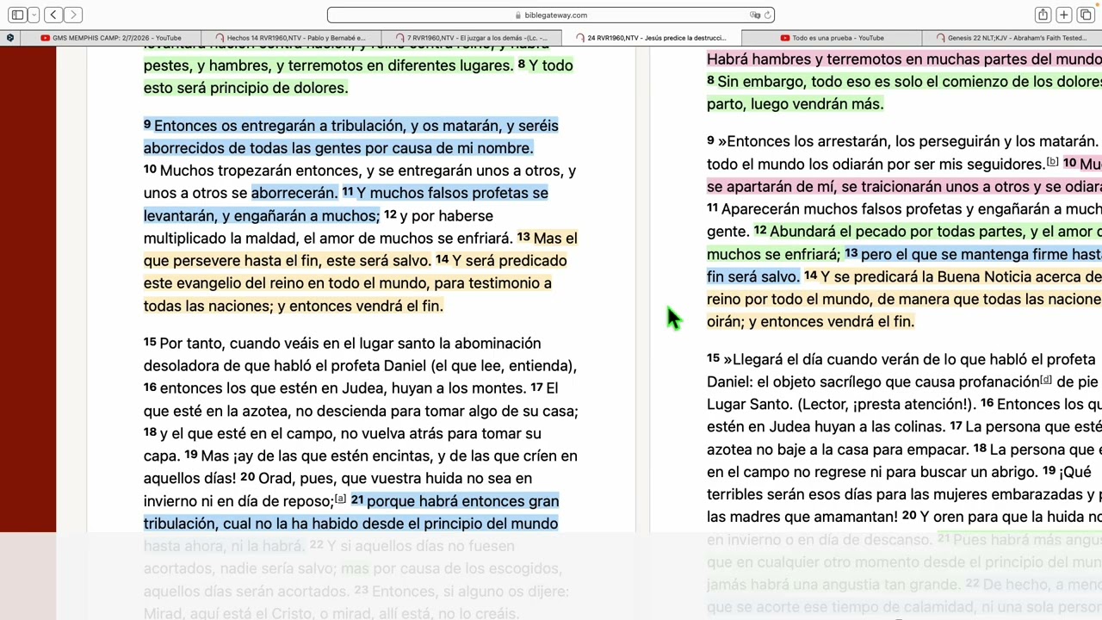Add a new tab with plus button
Image resolution: width=1102 pixels, height=620 pixels.
click(1064, 15)
